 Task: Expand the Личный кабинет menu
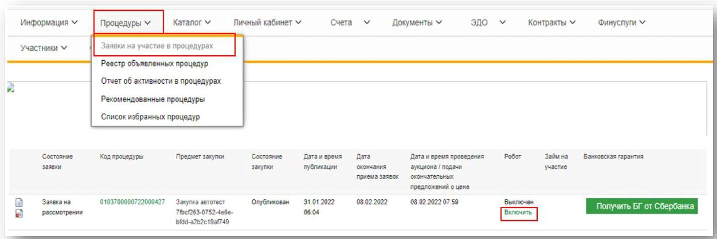tap(267, 22)
